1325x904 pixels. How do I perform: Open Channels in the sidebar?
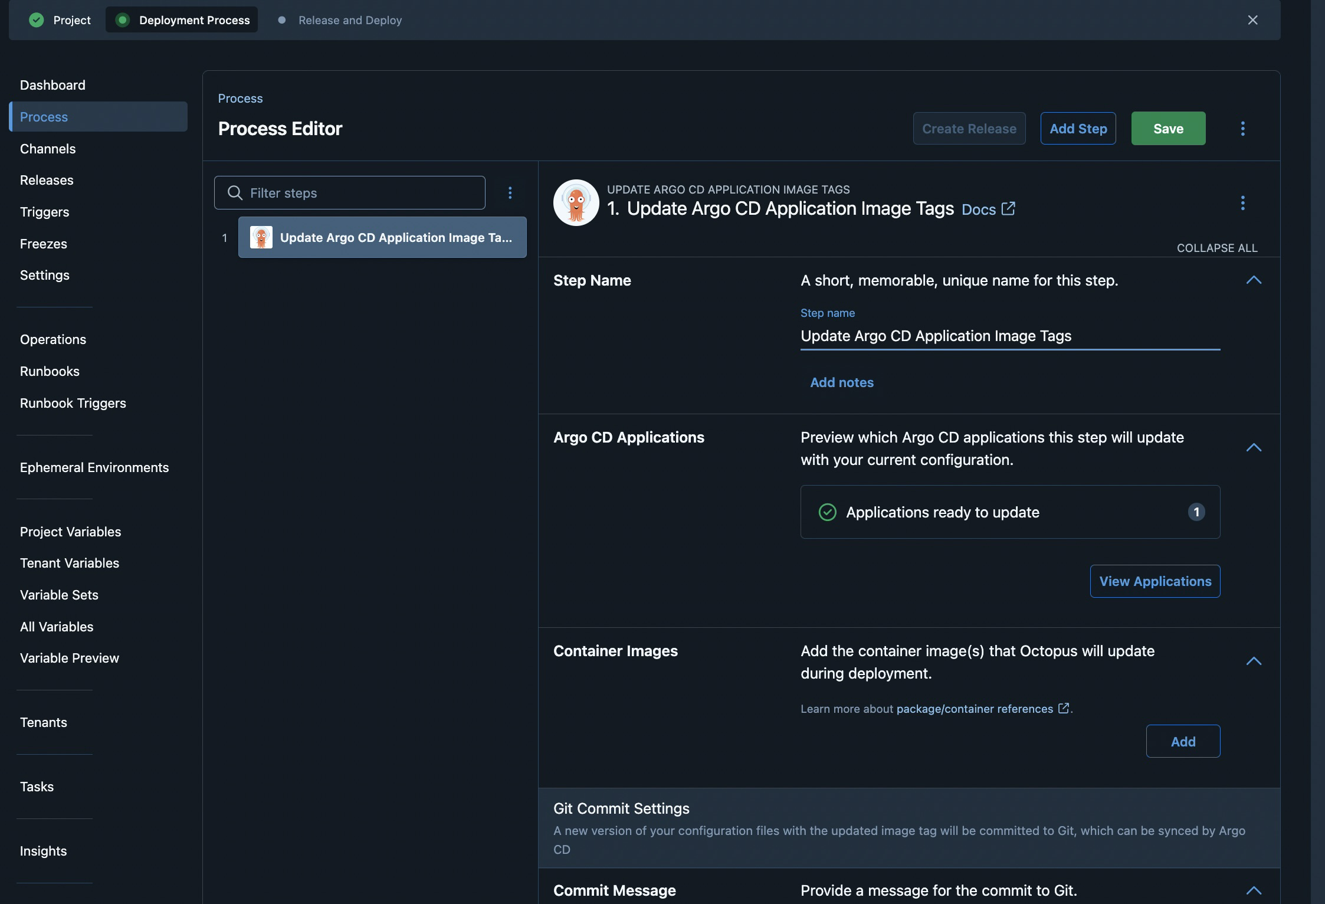click(x=48, y=149)
